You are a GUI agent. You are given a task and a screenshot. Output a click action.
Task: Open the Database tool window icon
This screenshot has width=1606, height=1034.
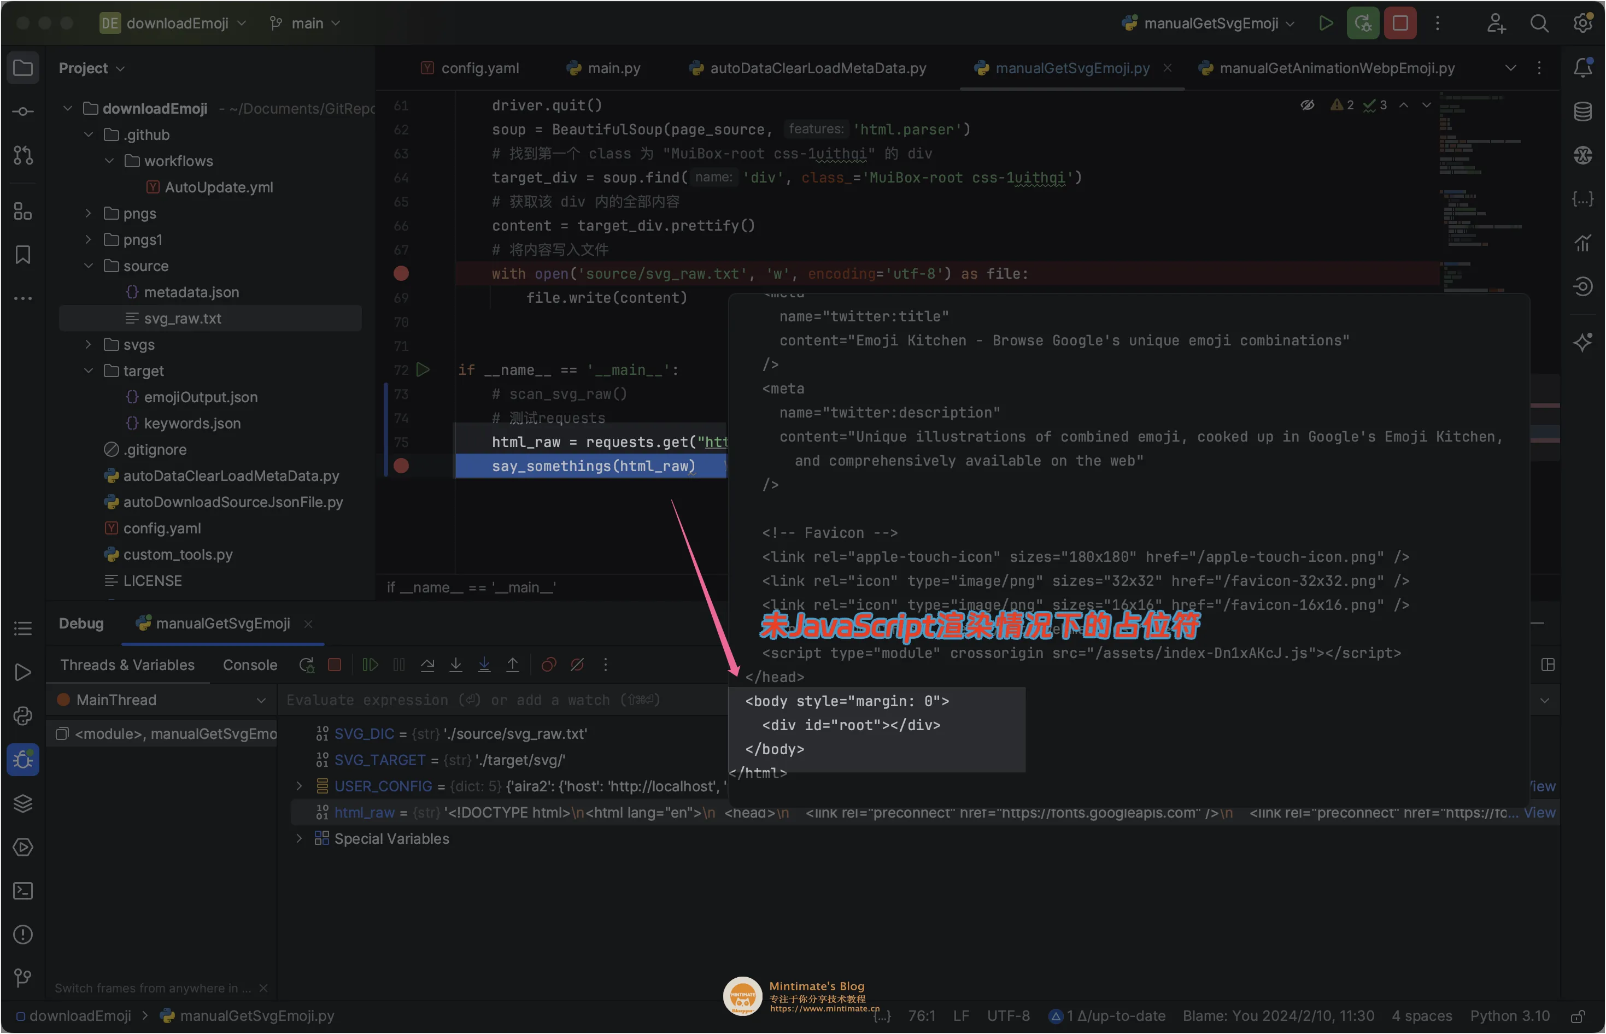[1582, 111]
